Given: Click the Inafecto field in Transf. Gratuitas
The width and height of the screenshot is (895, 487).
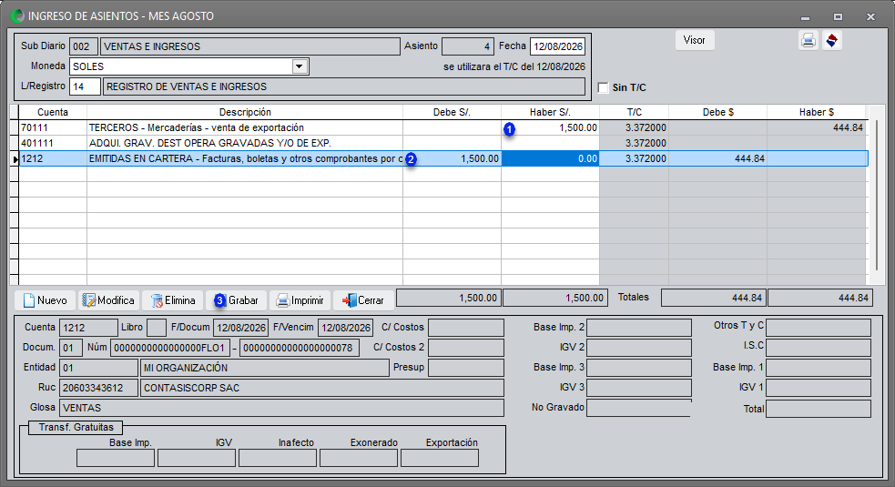Looking at the screenshot, I should click(x=278, y=458).
